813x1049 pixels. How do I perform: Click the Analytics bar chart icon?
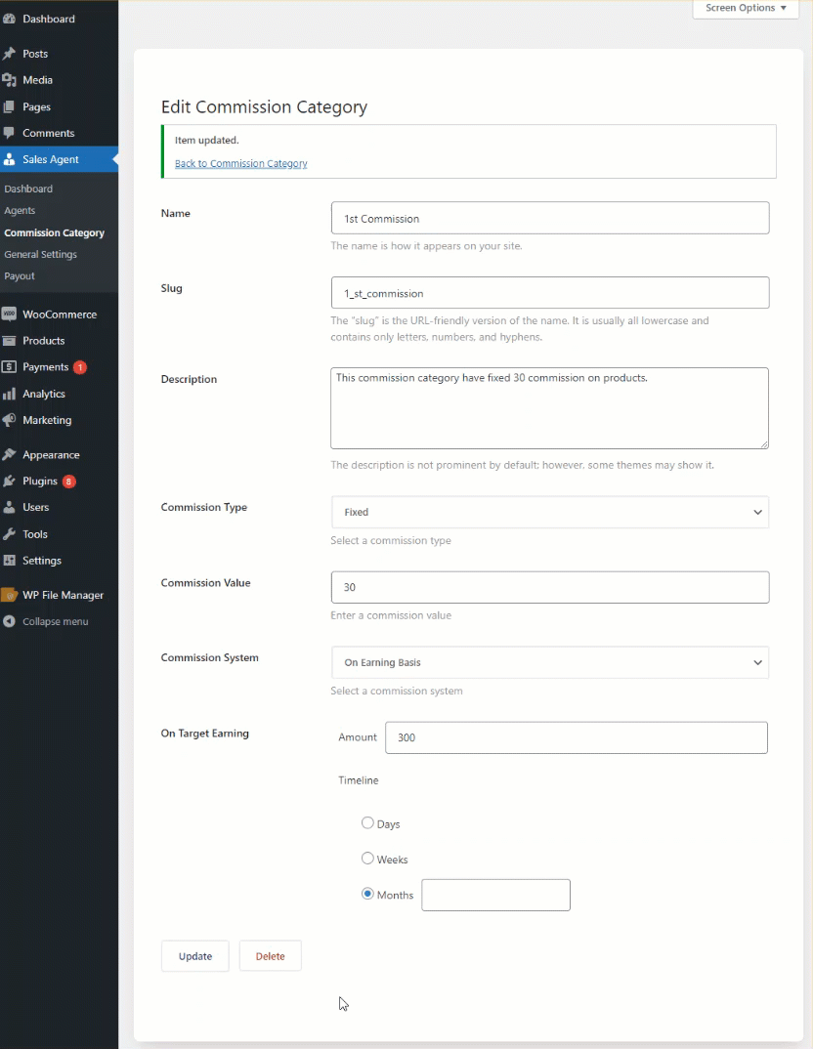tap(9, 394)
